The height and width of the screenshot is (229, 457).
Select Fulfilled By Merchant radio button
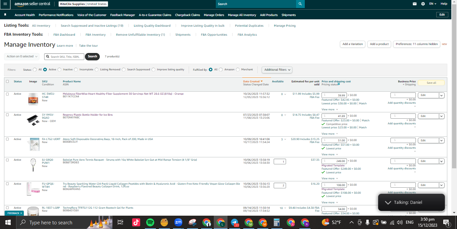238,70
